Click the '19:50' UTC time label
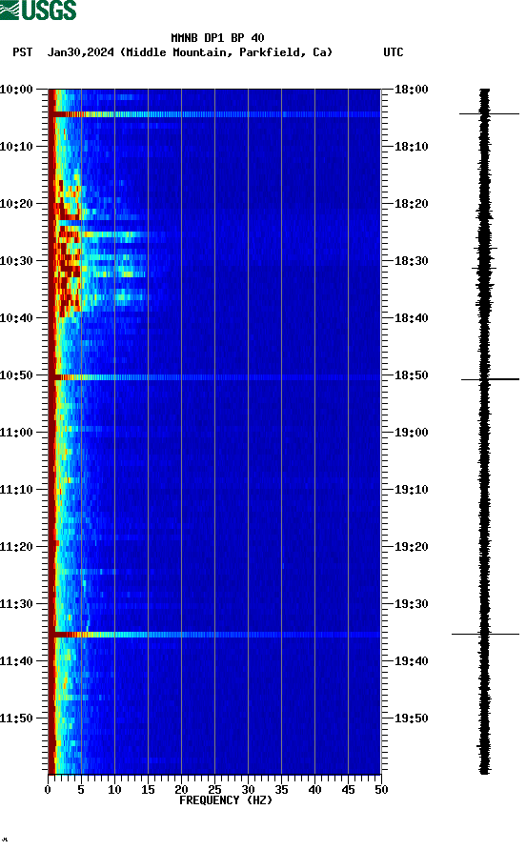 (412, 718)
